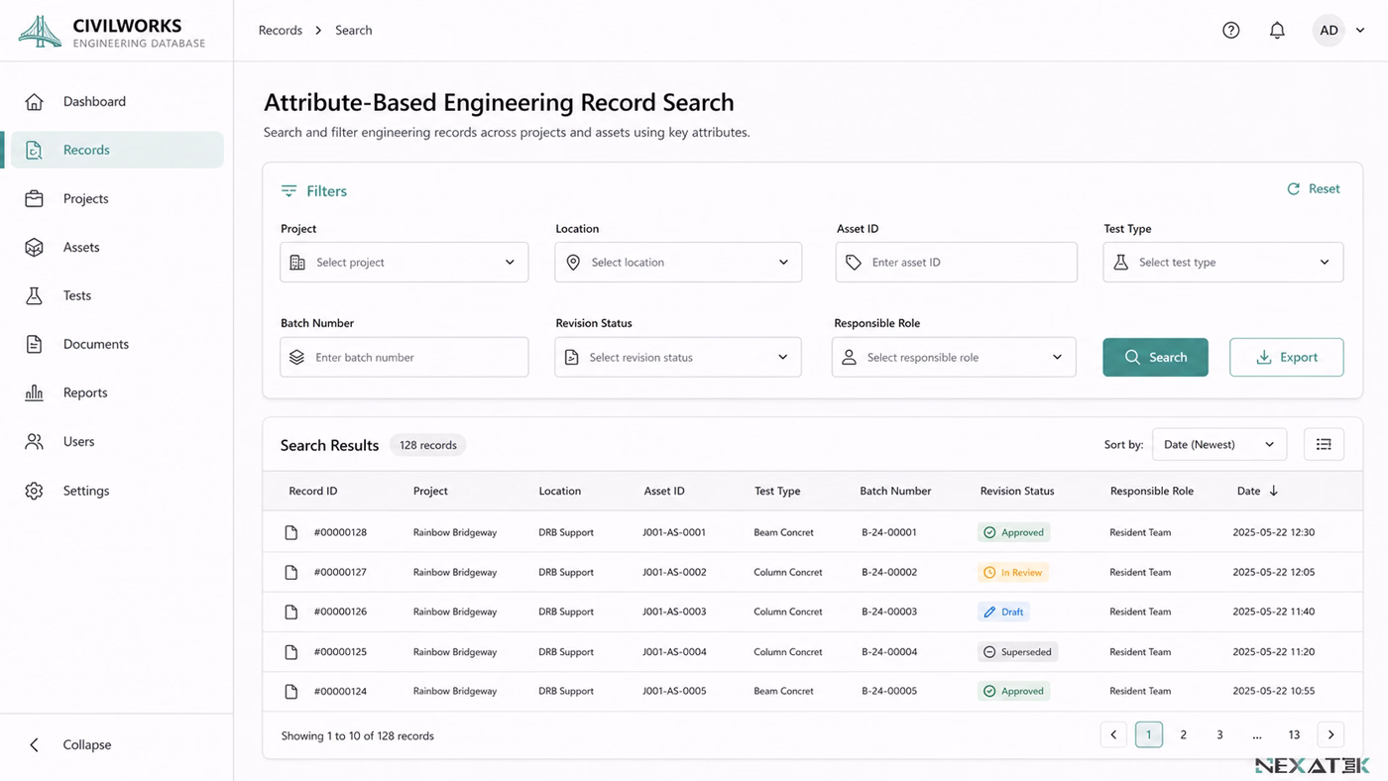Click batch number B-24-00004 cell
Screen dimensions: 1388x781
pos(889,651)
